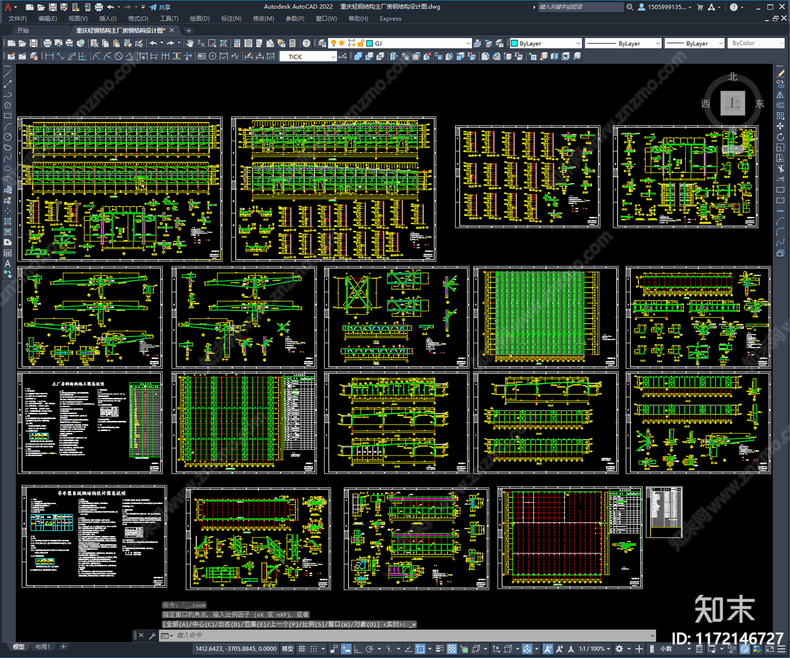Click the 东 direction on ViewCube compass

coord(759,104)
